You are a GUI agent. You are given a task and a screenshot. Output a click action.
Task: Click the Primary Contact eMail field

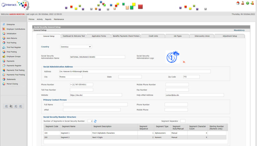click(x=92, y=110)
